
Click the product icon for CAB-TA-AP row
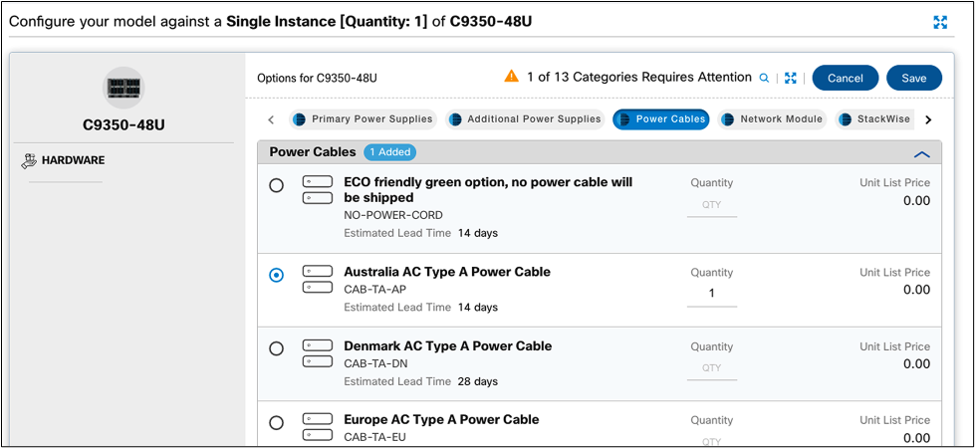[x=317, y=279]
